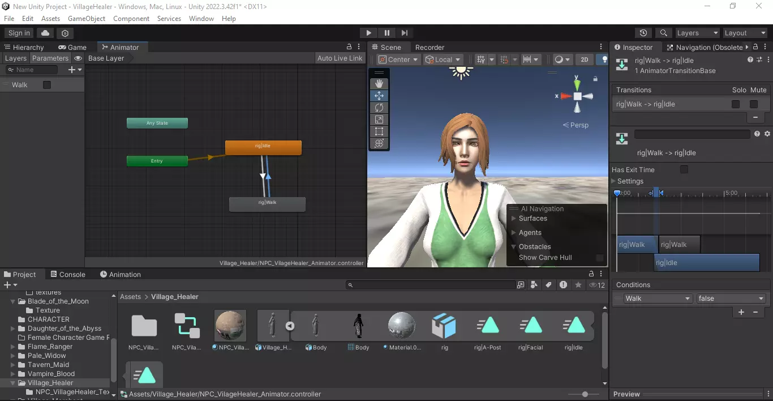Open the Component menu
This screenshot has height=401, width=773.
coord(131,19)
